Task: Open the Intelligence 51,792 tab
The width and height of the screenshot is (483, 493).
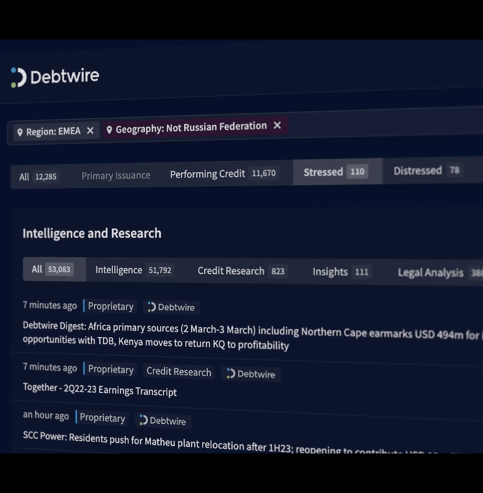Action: point(135,270)
